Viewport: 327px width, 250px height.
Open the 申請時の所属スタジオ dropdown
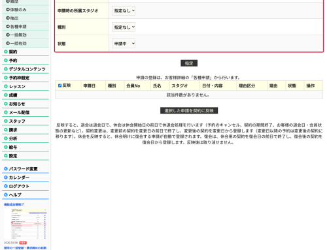(124, 10)
